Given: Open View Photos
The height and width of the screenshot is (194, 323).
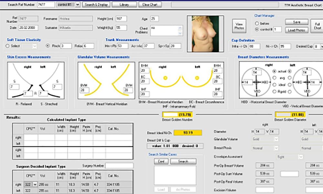Looking at the screenshot, I should (x=239, y=26).
